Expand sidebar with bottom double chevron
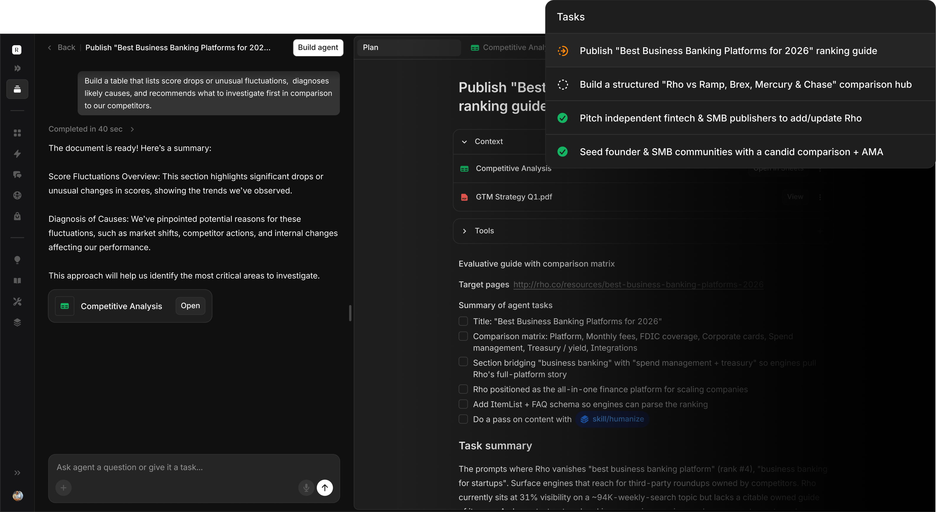936x512 pixels. (x=17, y=473)
